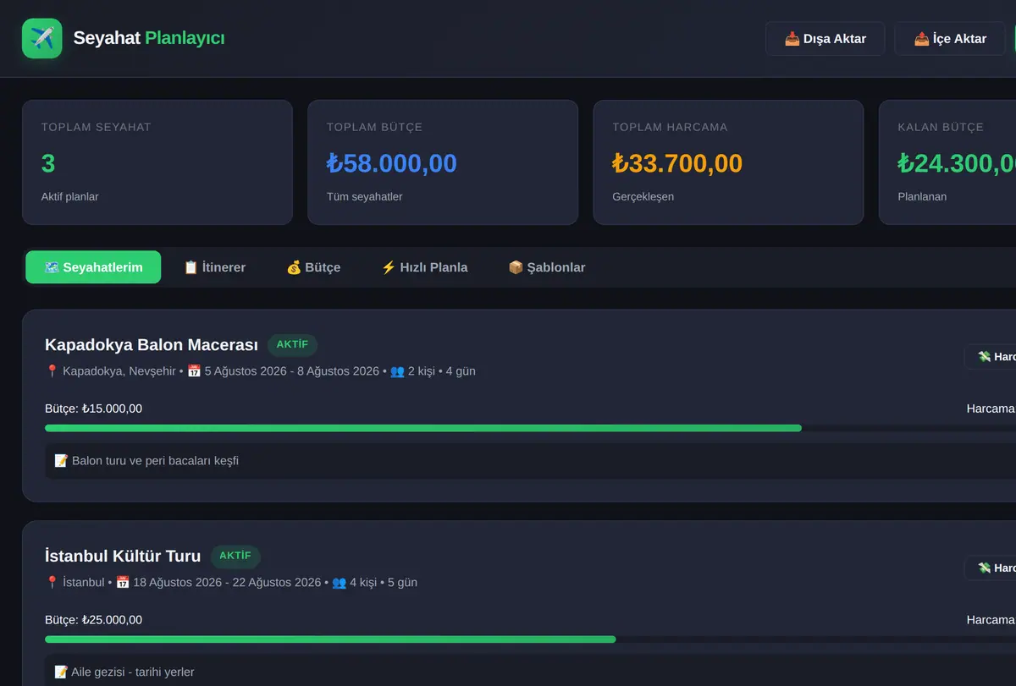Click the Gerçekleşen caption

click(x=643, y=196)
